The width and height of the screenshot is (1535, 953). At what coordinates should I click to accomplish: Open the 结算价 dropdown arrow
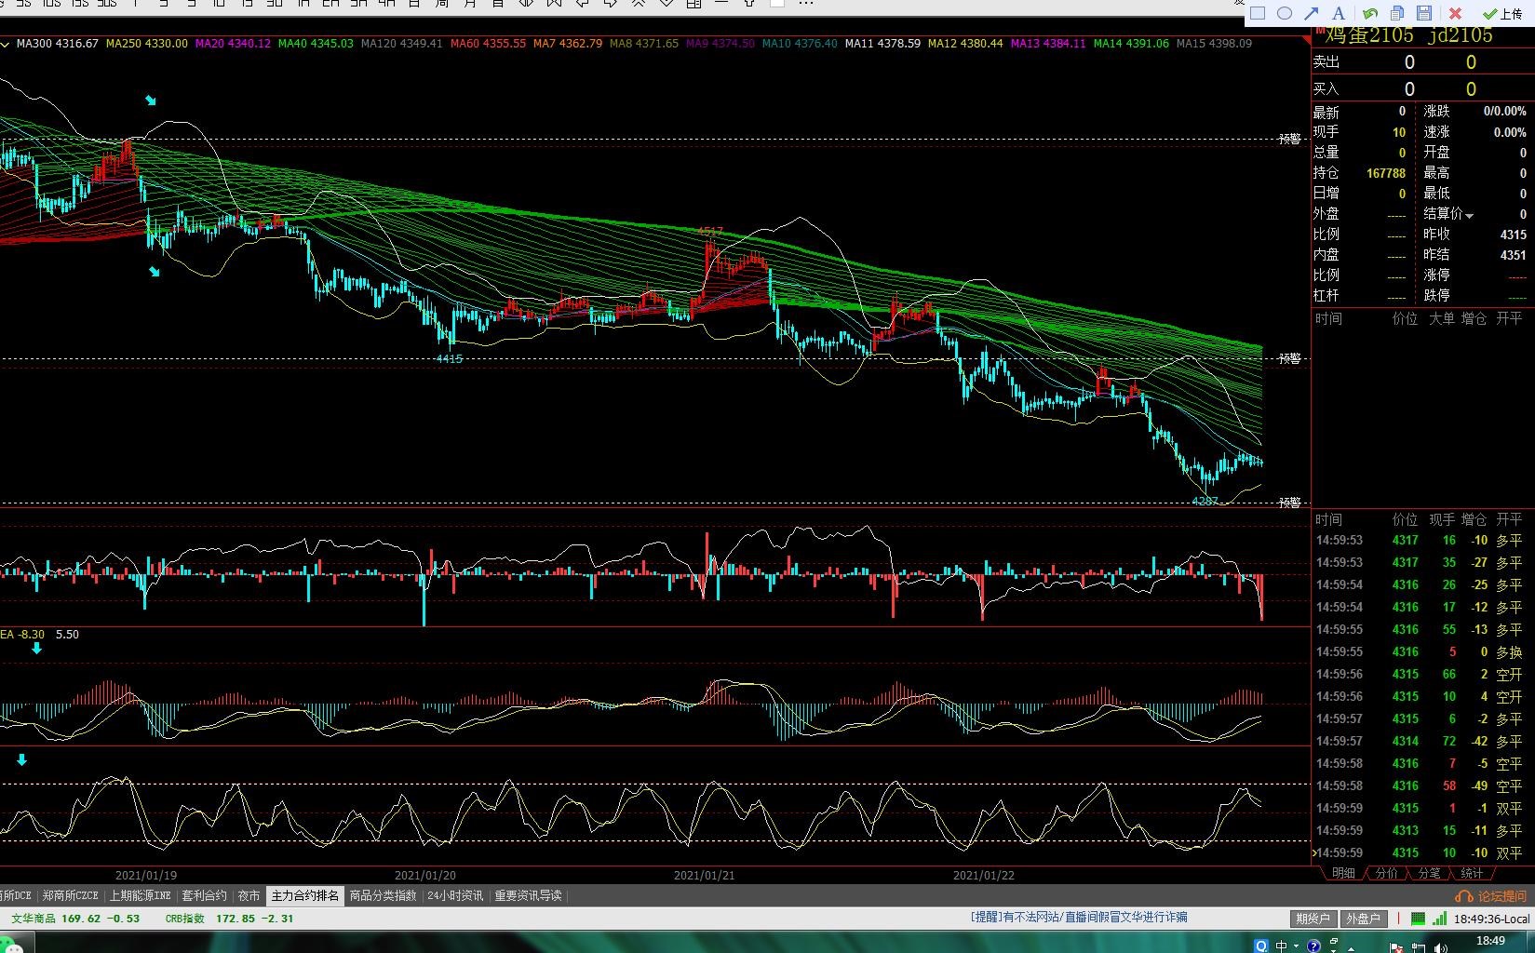tap(1470, 216)
